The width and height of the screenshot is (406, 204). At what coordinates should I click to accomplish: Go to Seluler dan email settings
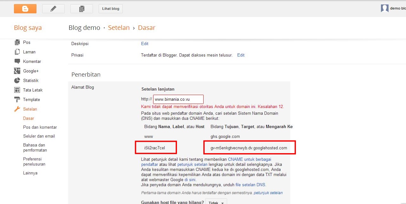39,136
